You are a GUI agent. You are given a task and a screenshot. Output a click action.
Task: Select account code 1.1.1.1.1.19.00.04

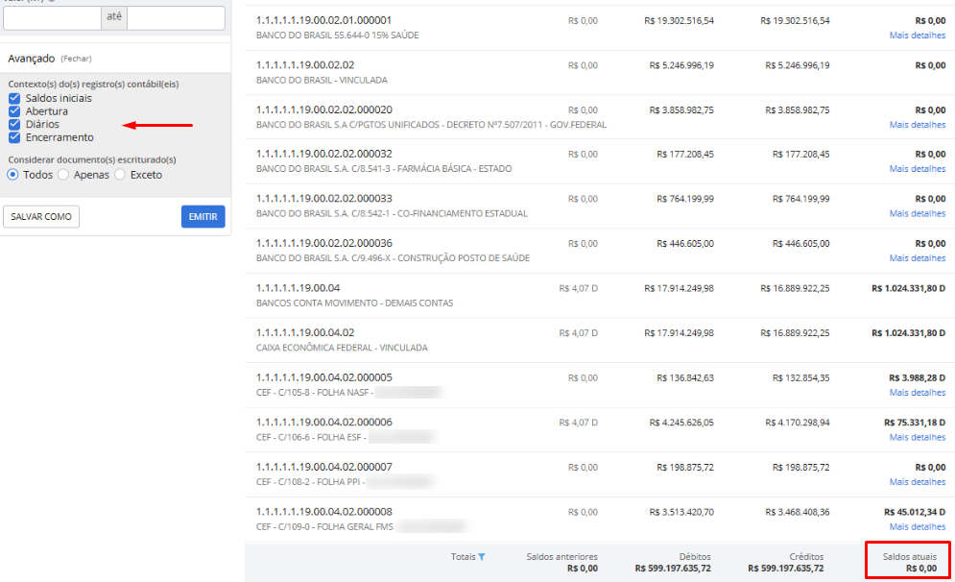coord(298,288)
